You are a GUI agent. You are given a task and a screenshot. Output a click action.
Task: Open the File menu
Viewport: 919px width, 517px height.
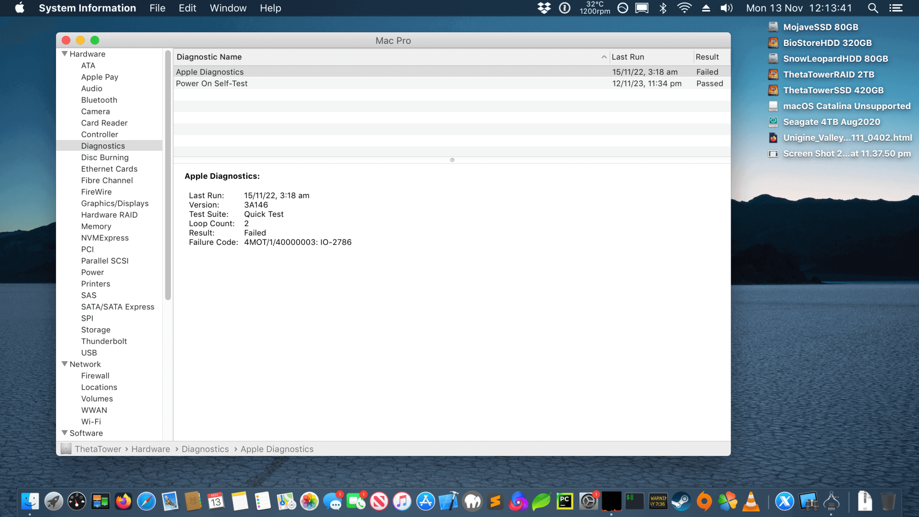[x=157, y=8]
